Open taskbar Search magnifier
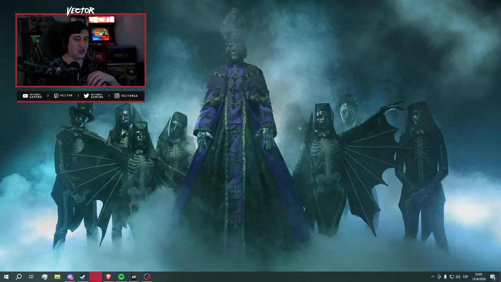The width and height of the screenshot is (501, 282). 19,277
